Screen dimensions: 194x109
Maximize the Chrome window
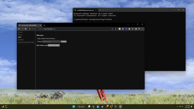pos(137,24)
